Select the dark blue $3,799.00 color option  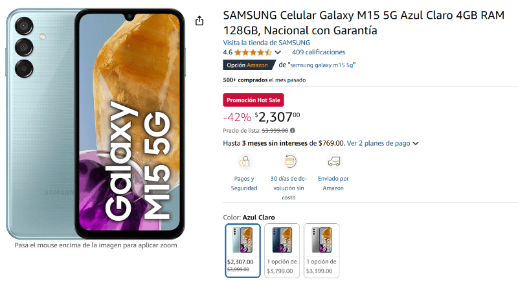coord(282,250)
